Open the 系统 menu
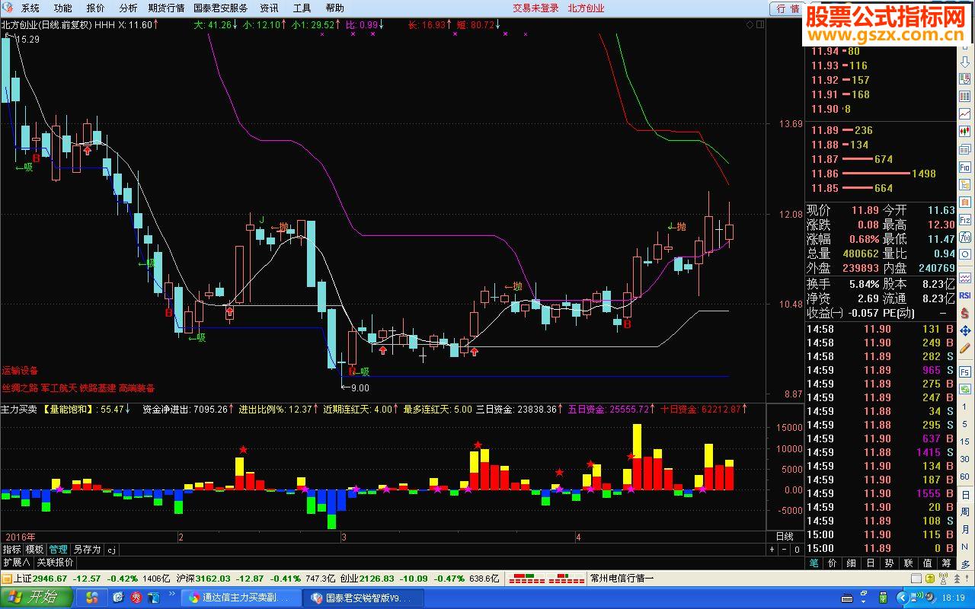 pyautogui.click(x=30, y=8)
